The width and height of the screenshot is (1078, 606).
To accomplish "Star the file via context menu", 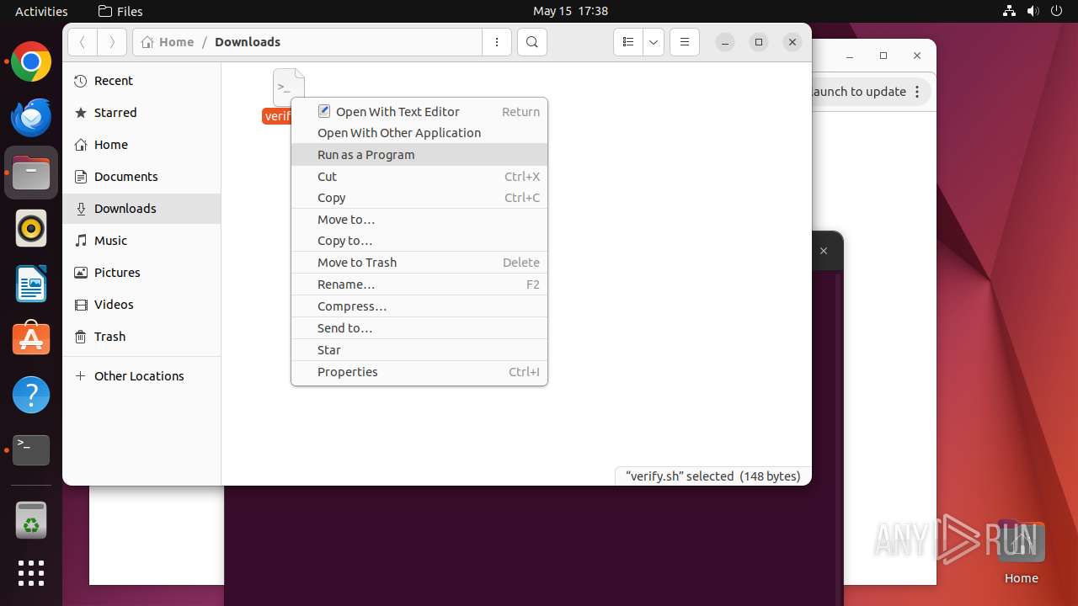I will (419, 350).
